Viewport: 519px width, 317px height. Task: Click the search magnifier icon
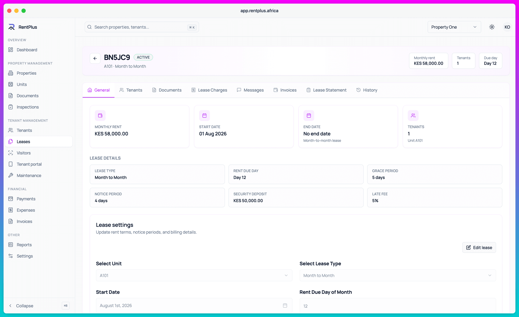coord(89,27)
